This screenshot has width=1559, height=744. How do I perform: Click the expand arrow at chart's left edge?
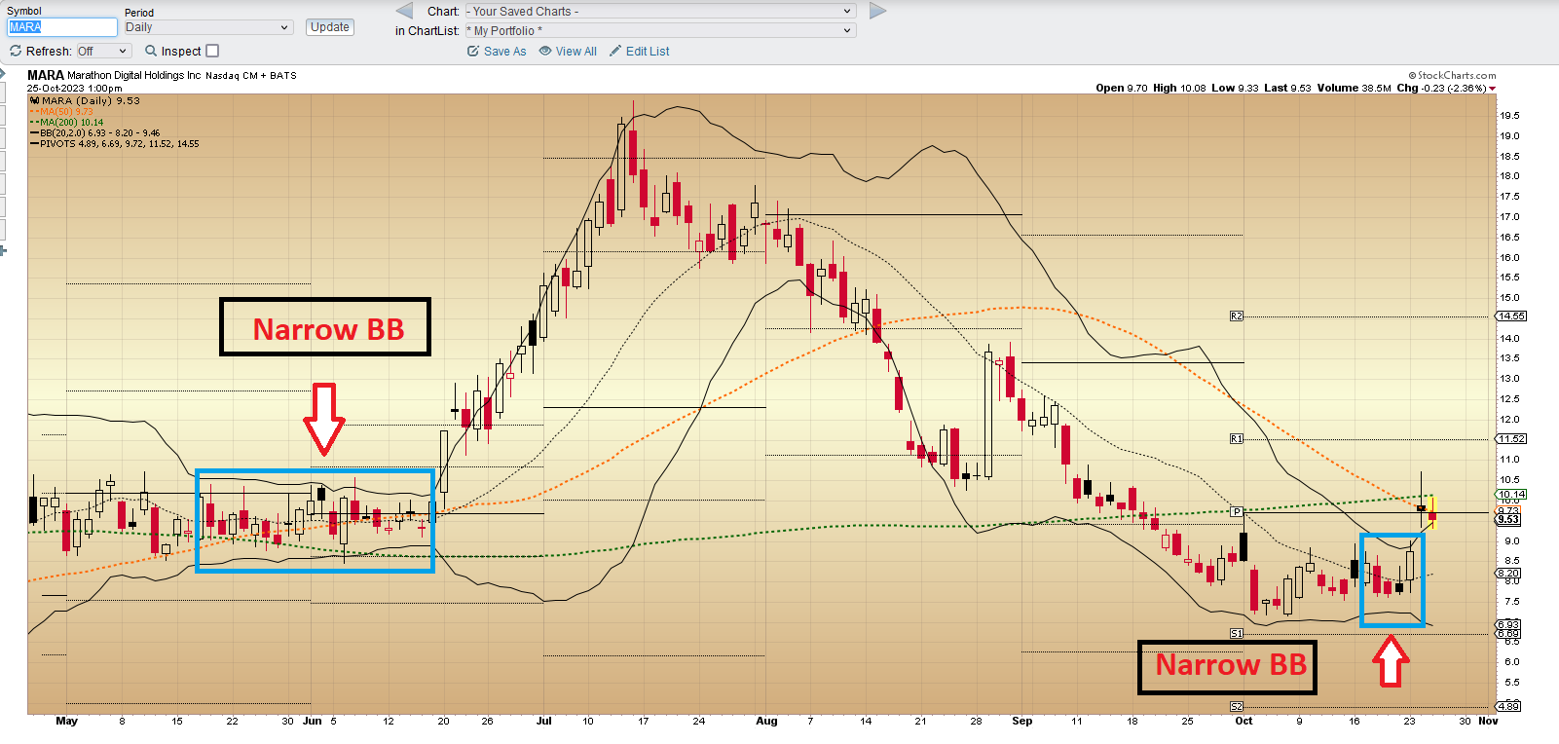(x=3, y=74)
